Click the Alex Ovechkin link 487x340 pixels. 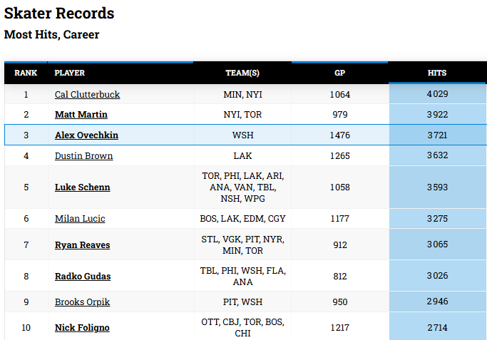(86, 135)
